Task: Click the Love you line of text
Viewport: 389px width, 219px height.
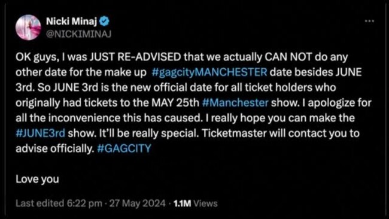Action: (x=37, y=179)
